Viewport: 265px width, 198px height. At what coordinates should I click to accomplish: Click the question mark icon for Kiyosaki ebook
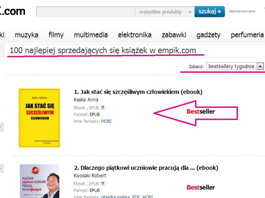[x=103, y=183]
